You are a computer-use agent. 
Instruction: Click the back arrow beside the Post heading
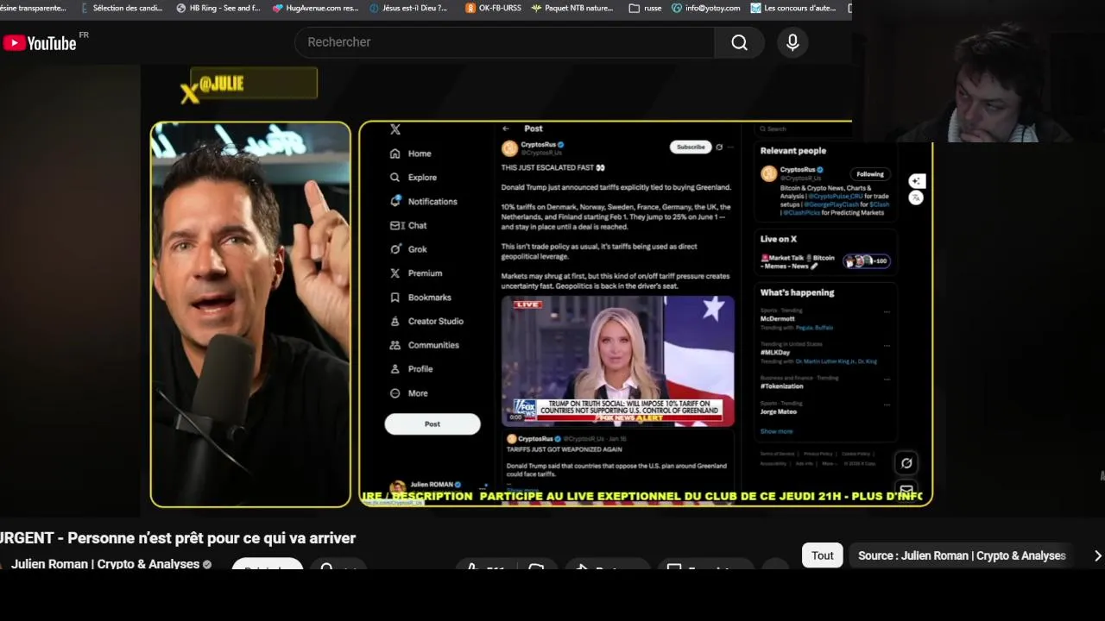[x=506, y=129]
